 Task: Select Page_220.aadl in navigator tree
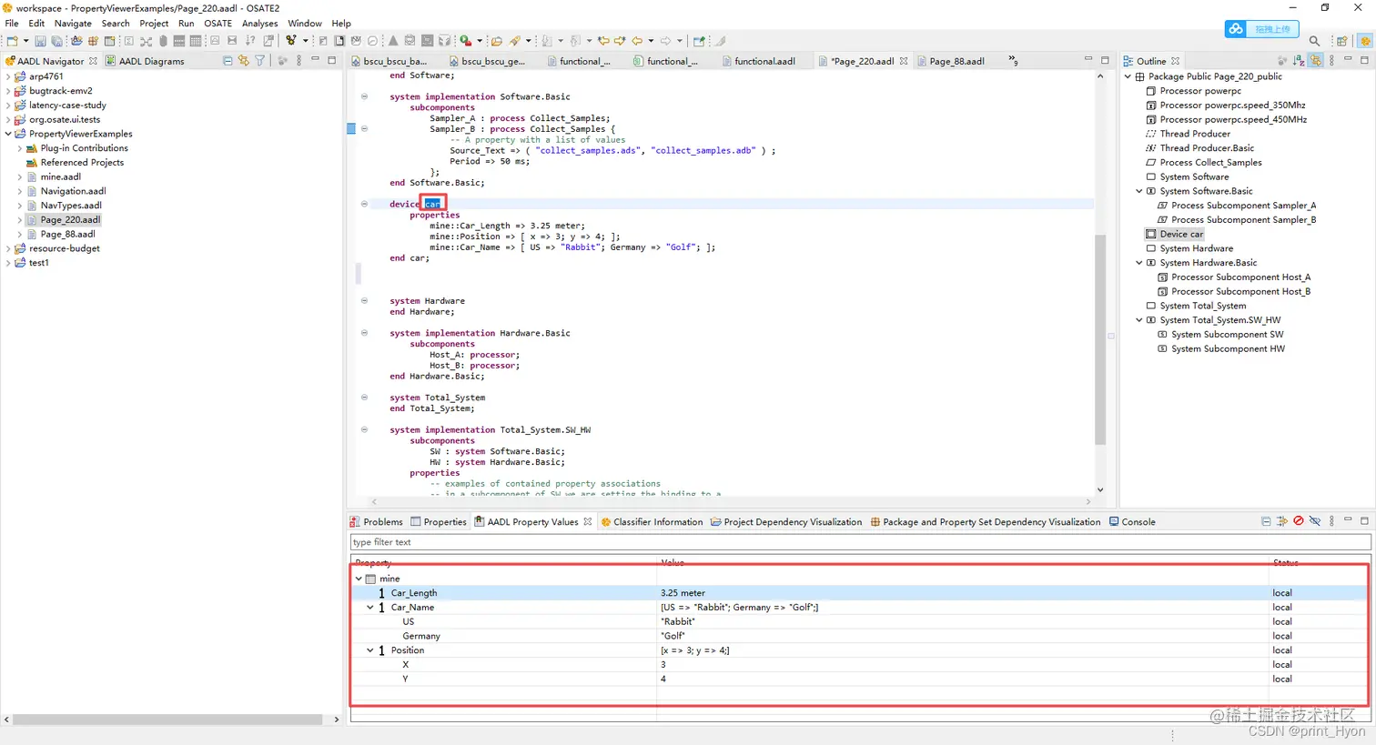pyautogui.click(x=70, y=220)
